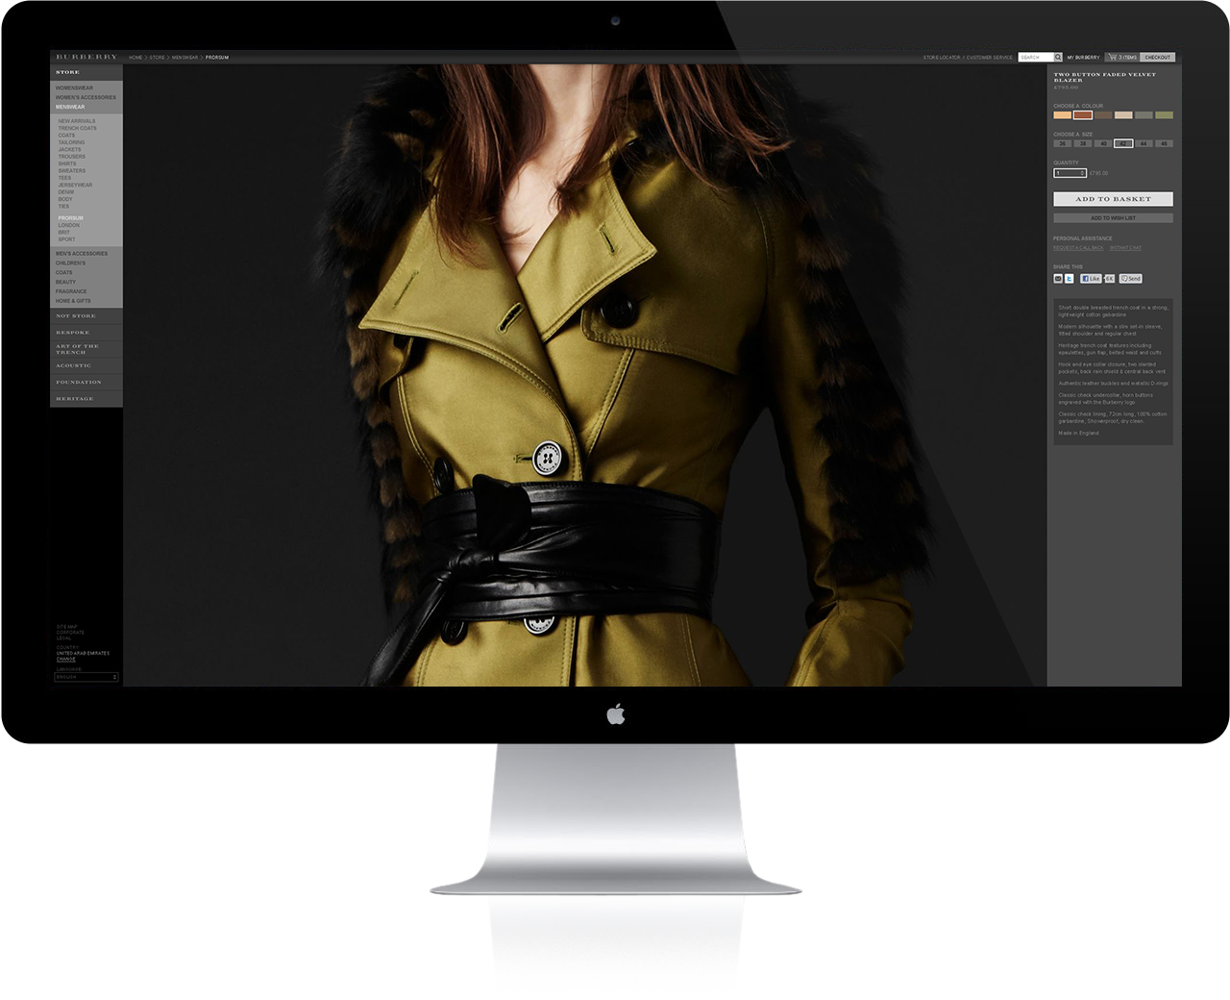The image size is (1230, 1000).
Task: Click the Add to Wish List button
Action: pyautogui.click(x=1113, y=218)
